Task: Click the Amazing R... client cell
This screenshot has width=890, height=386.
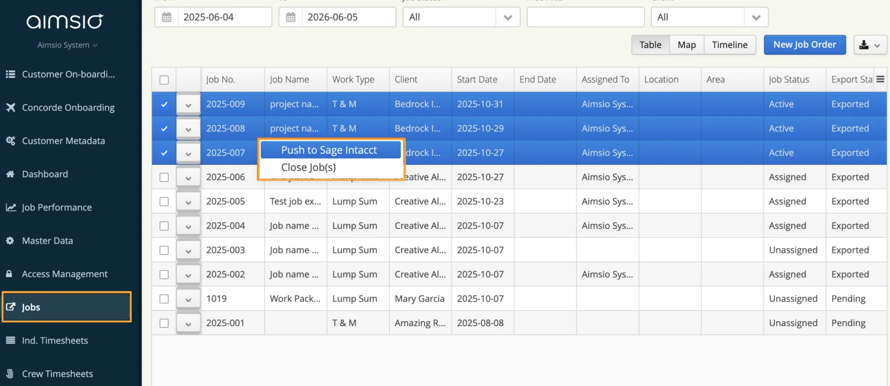Action: click(x=420, y=323)
